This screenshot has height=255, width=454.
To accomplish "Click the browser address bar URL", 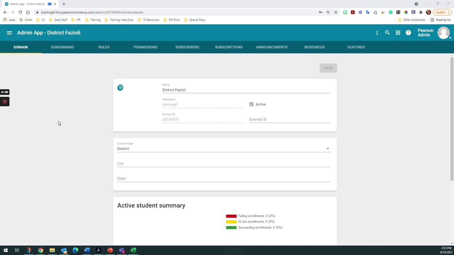I will pos(92,12).
